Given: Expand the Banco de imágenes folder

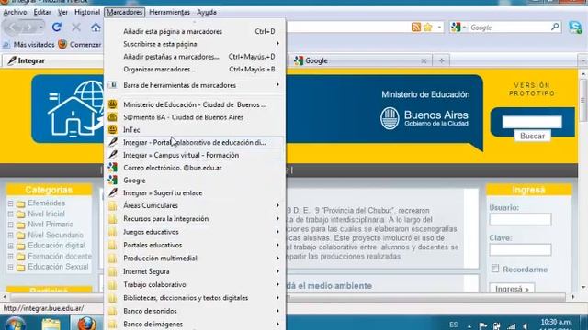Looking at the screenshot, I should click(195, 324).
